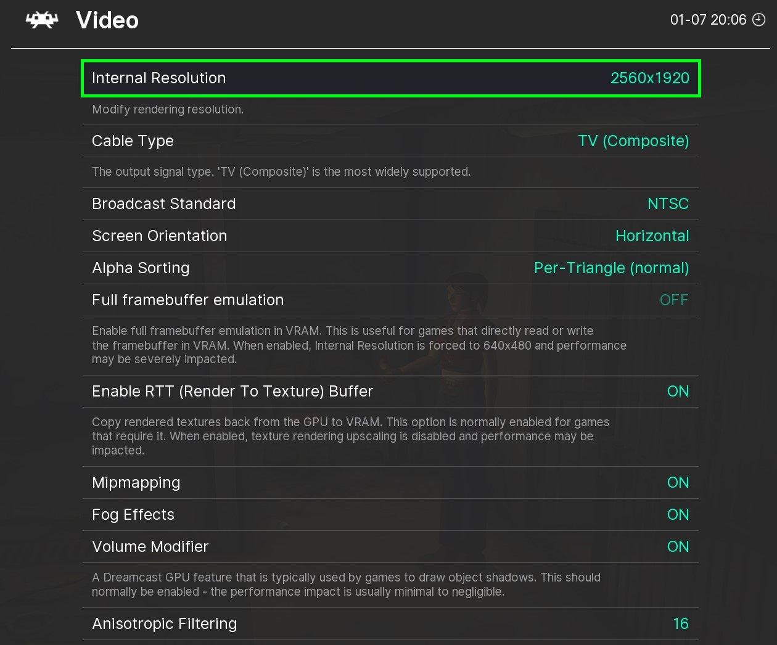Open the 2560x1920 resolution value list
777x645 pixels.
coord(649,78)
